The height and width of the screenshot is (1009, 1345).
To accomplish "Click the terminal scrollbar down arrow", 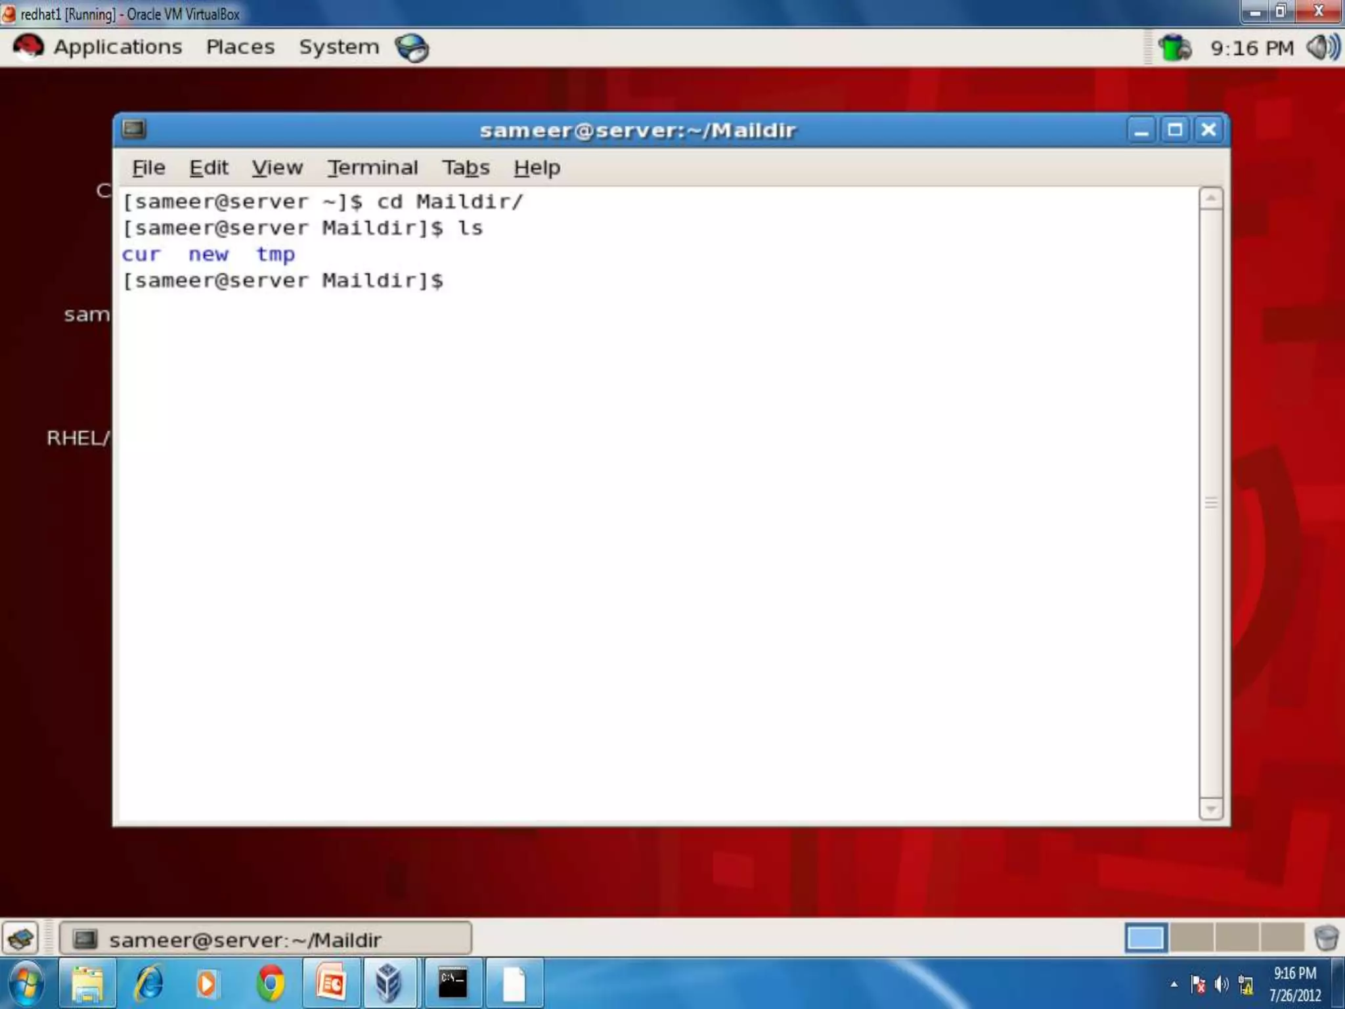I will pos(1210,809).
